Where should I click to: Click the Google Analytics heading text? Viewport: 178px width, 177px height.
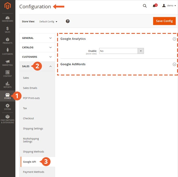coord(73,39)
